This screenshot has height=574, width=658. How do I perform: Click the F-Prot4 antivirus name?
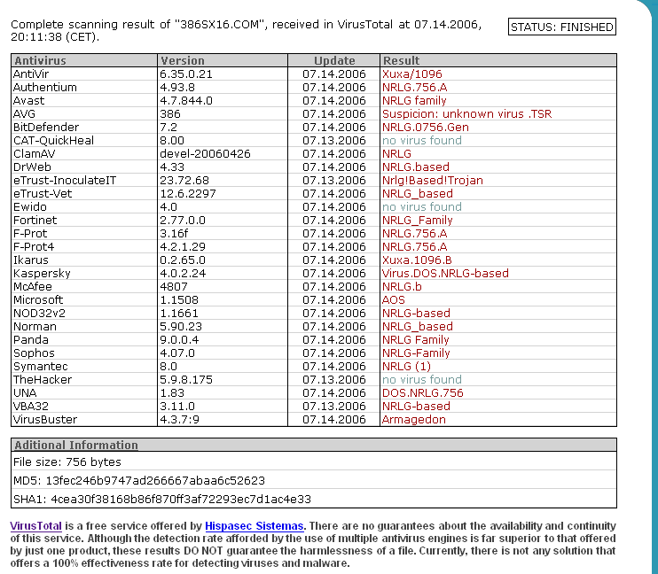tap(34, 246)
